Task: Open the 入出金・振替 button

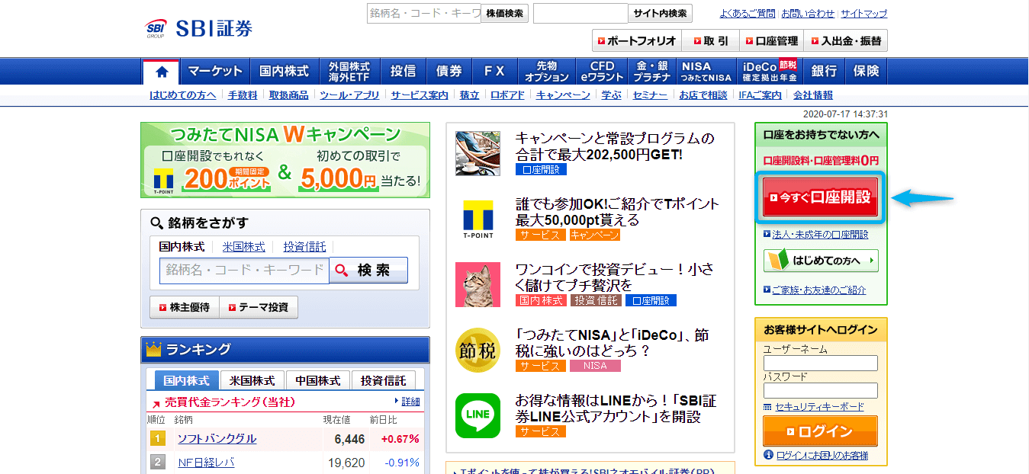Action: [x=846, y=40]
